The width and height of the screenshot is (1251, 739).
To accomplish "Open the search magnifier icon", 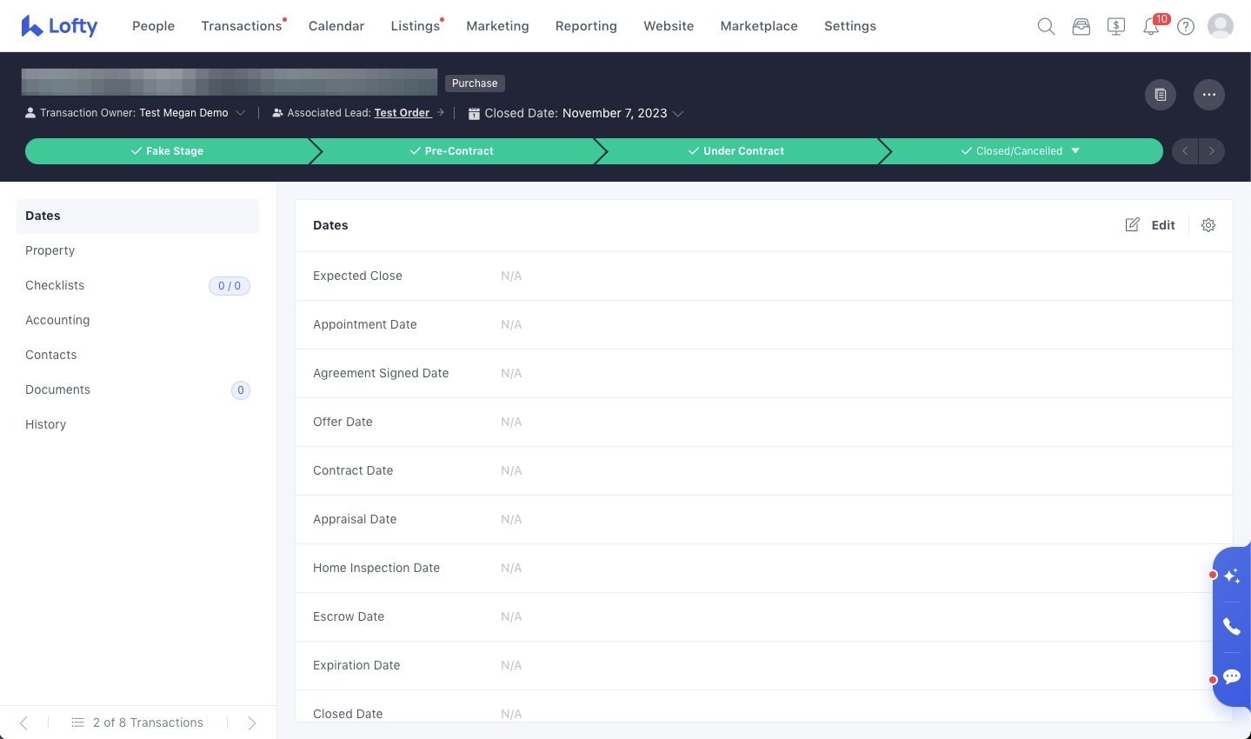I will click(x=1046, y=26).
